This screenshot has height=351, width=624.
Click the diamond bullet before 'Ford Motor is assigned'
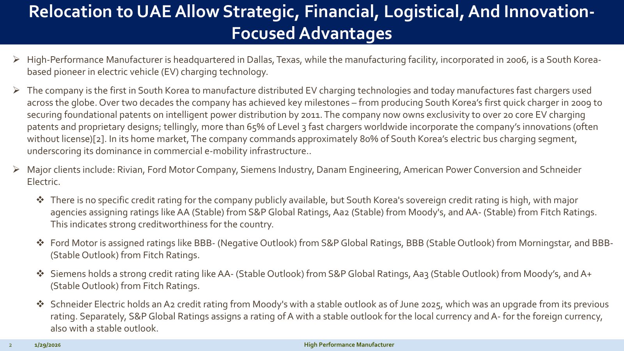[40, 243]
